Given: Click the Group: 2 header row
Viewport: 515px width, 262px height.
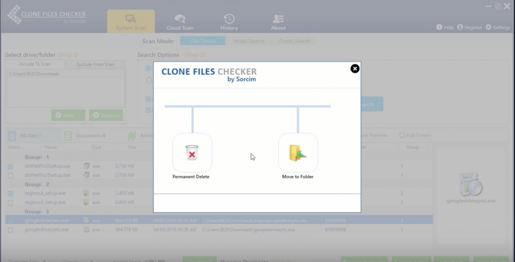Looking at the screenshot, I should click(219, 184).
